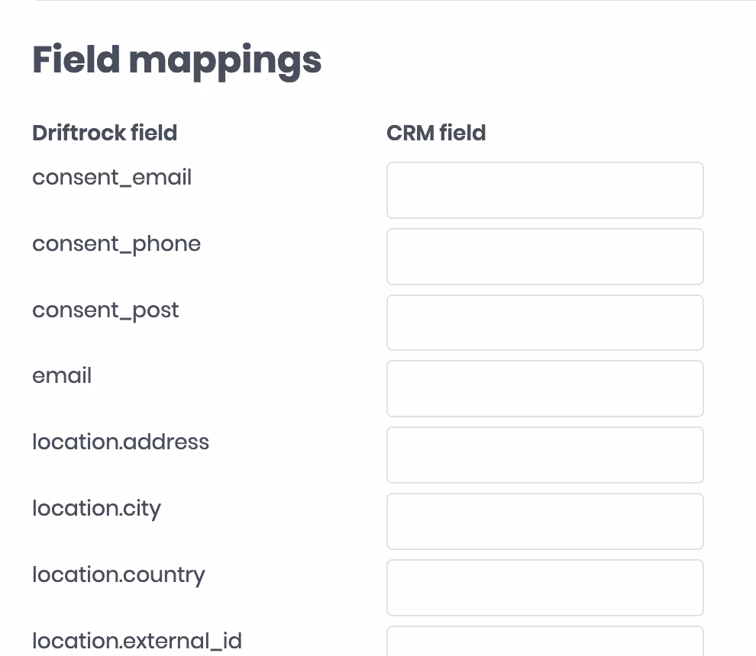Click the Field mappings heading
The image size is (756, 656).
coord(177,61)
